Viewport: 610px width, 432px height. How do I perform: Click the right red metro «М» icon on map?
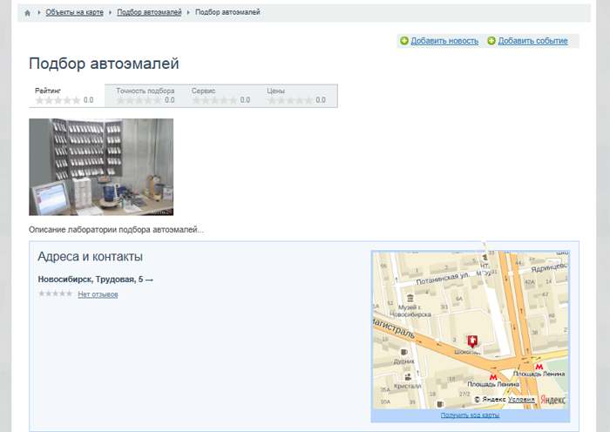pyautogui.click(x=539, y=367)
